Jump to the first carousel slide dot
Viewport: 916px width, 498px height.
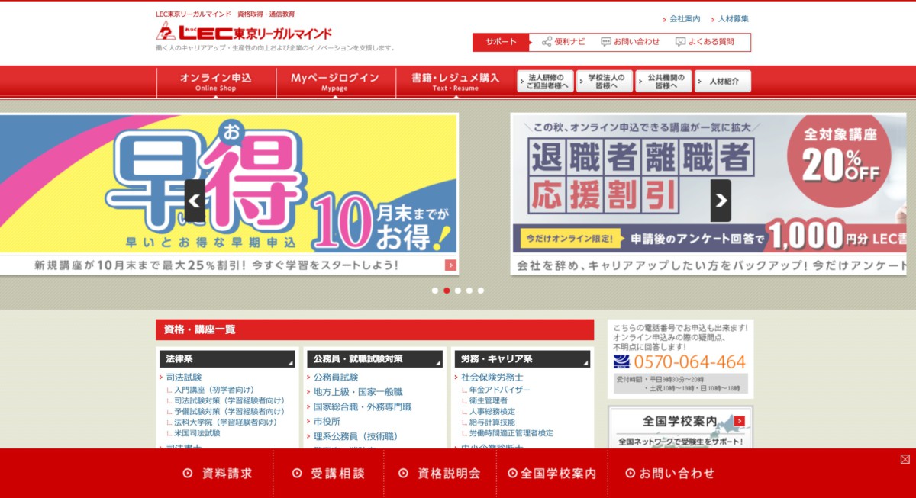click(435, 291)
